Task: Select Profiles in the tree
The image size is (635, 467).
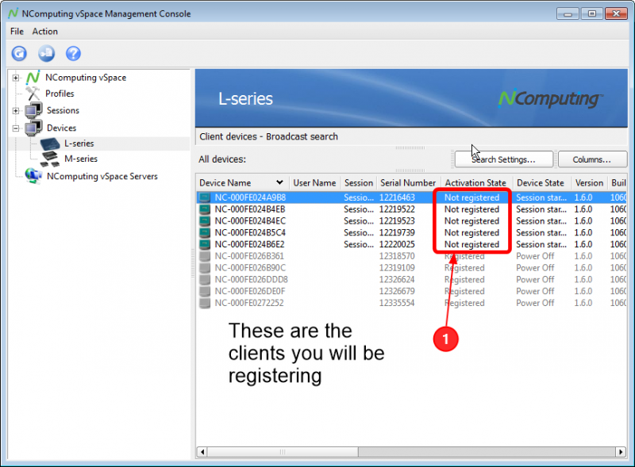Action: point(60,94)
